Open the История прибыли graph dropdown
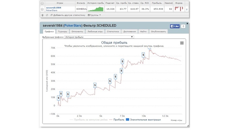Screen dimensions: 236x133 [x=99, y=37]
